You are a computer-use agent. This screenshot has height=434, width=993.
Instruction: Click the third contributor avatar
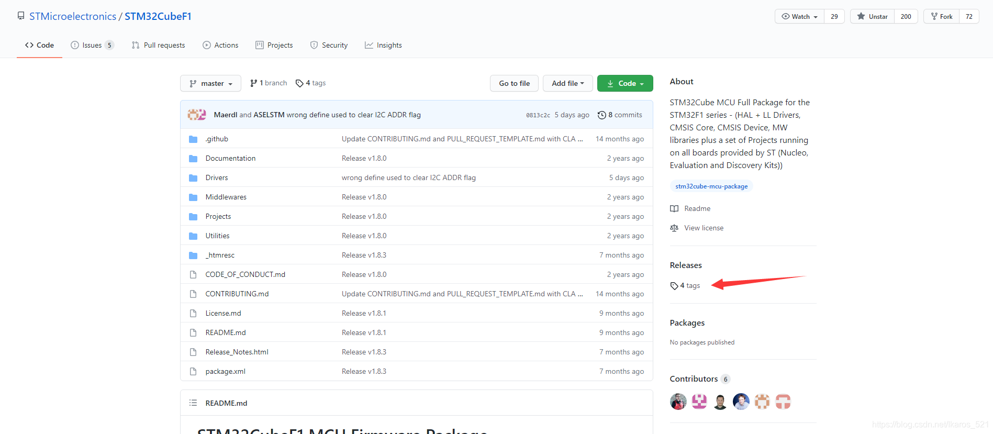(x=720, y=402)
